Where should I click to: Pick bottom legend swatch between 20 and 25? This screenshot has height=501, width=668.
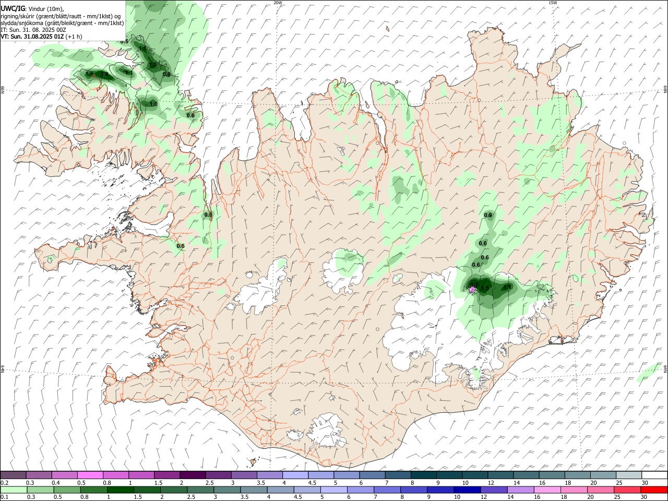[x=601, y=490]
